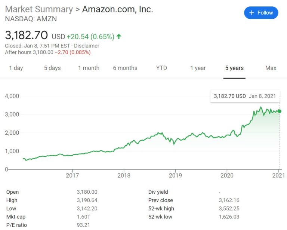Show the Max range chart
The image size is (287, 230).
click(271, 68)
